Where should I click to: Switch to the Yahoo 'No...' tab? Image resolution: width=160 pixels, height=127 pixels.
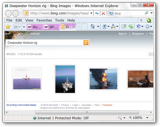pos(35,27)
